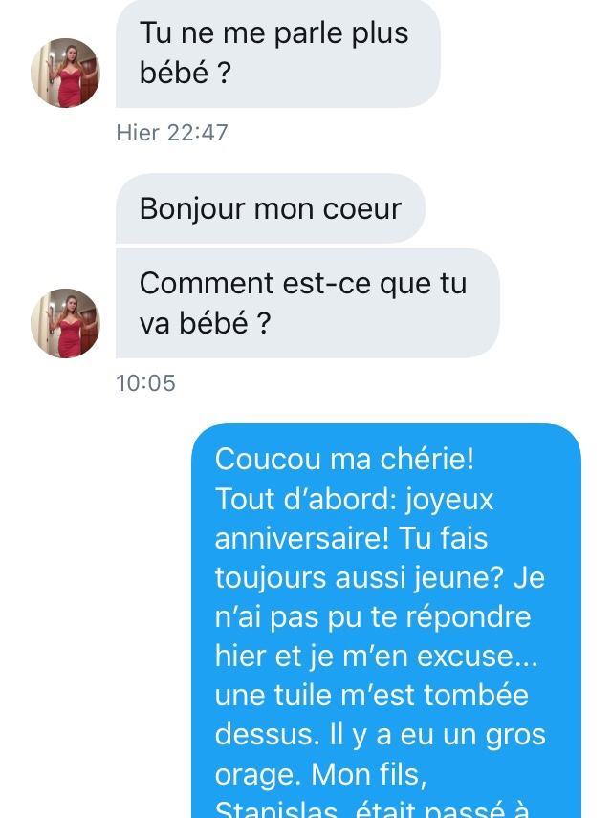612x818 pixels.
Task: Click 'Tout d'abord:' in the blue message
Action: 306,499
